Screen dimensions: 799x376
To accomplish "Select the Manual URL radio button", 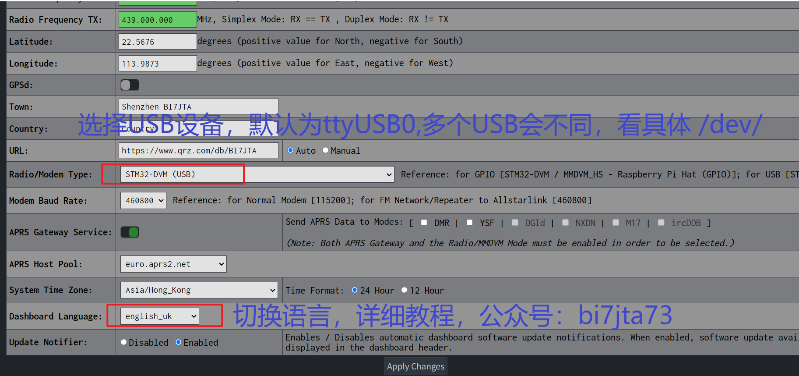I will 325,150.
